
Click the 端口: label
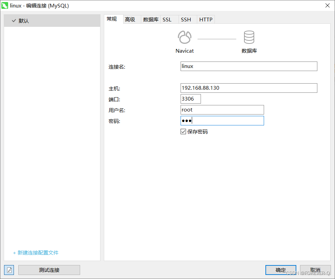click(114, 100)
